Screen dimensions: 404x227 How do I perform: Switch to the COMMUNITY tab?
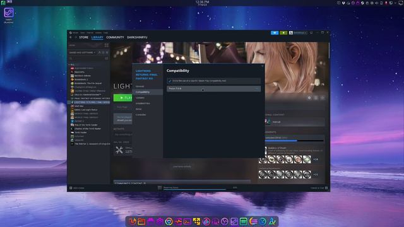(x=115, y=37)
